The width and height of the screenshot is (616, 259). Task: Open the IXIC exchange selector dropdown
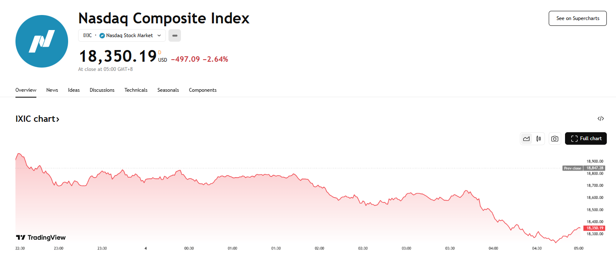coord(122,36)
